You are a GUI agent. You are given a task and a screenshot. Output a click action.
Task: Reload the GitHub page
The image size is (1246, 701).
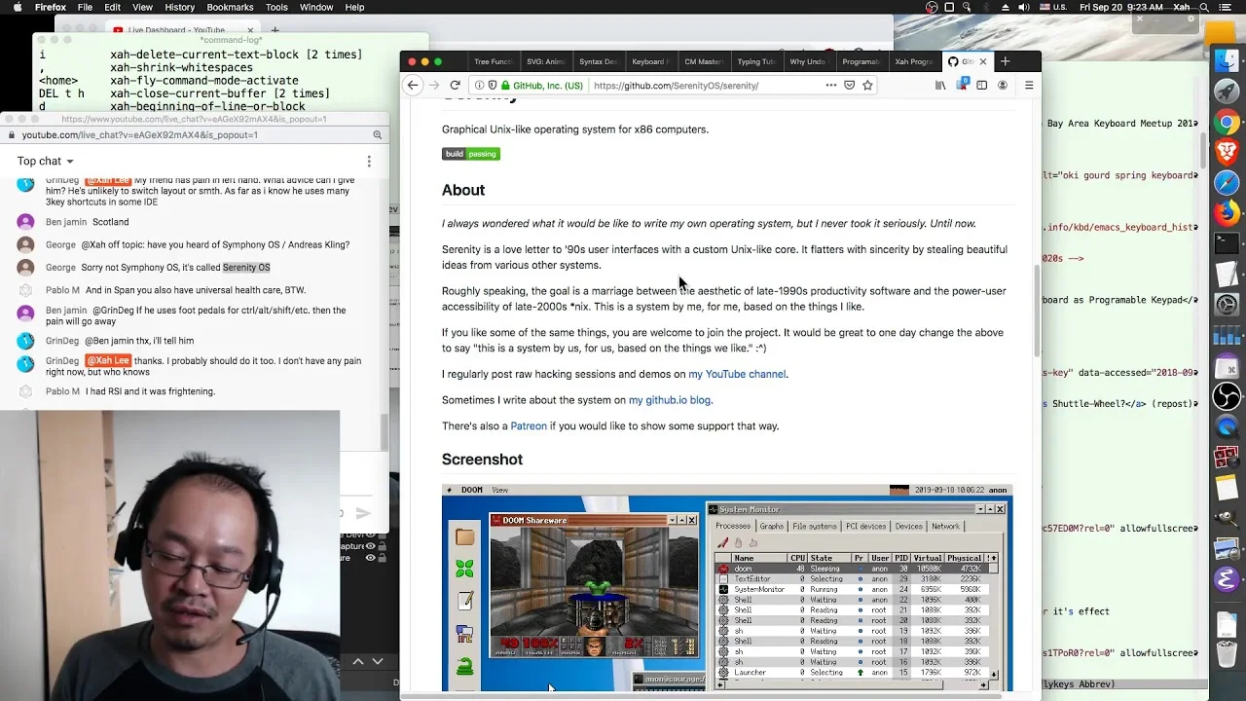point(455,86)
